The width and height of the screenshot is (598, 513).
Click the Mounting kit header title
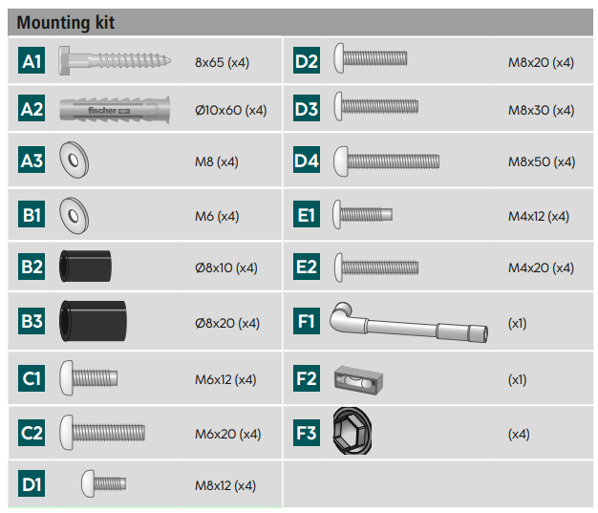pos(66,22)
